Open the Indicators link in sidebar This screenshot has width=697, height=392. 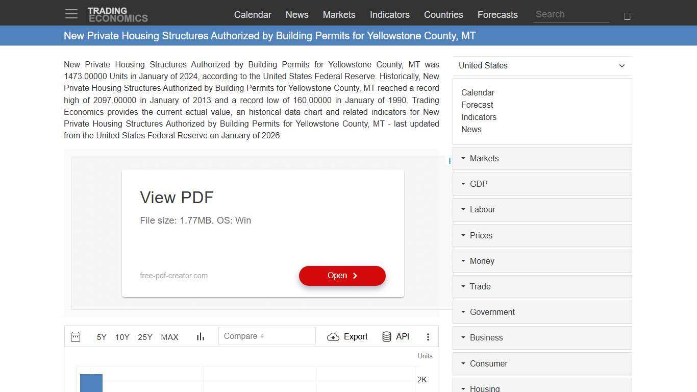click(x=479, y=117)
